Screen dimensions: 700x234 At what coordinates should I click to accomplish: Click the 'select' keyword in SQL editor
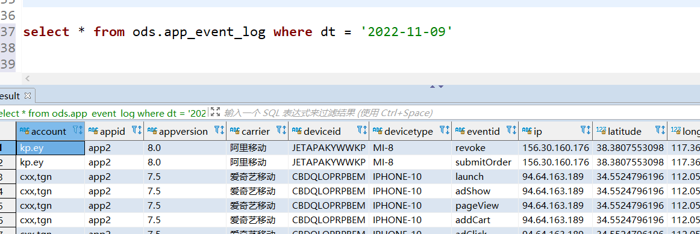point(46,32)
